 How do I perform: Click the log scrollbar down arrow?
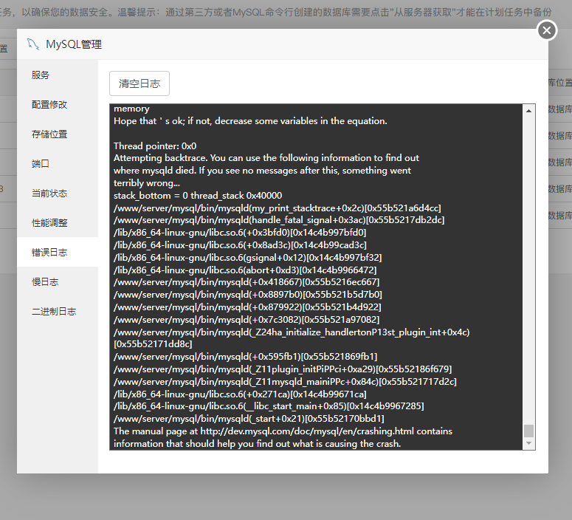528,443
